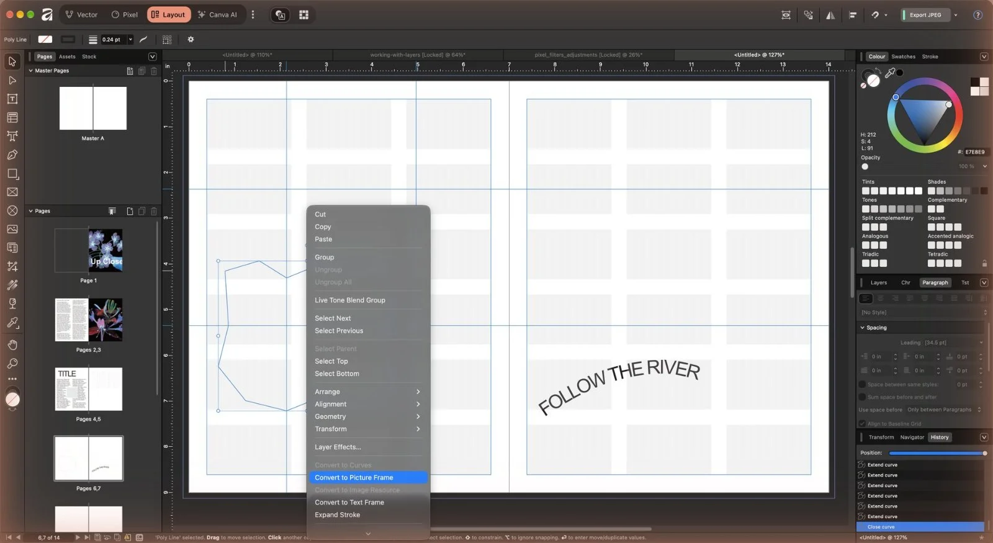Select the Rectangle shape tool

click(x=12, y=174)
